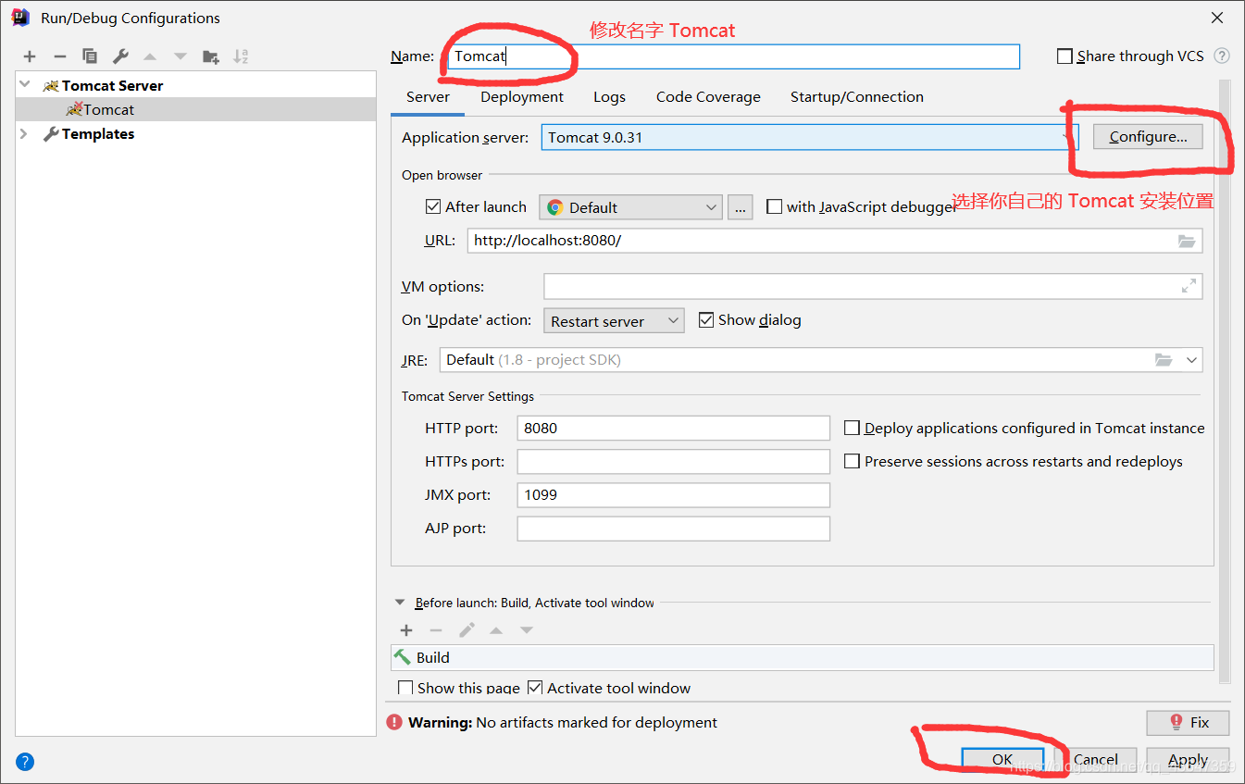This screenshot has height=784, width=1245.
Task: Browse JRE folder icon
Action: click(x=1164, y=360)
